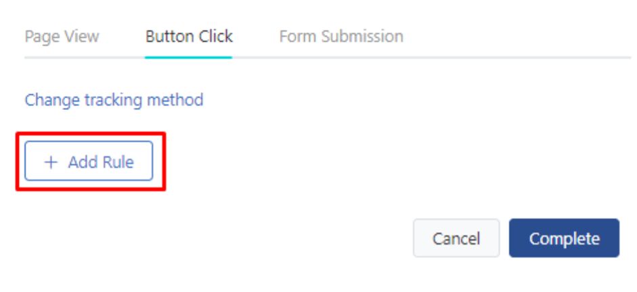Click the Complete button
The image size is (637, 292).
tap(564, 238)
